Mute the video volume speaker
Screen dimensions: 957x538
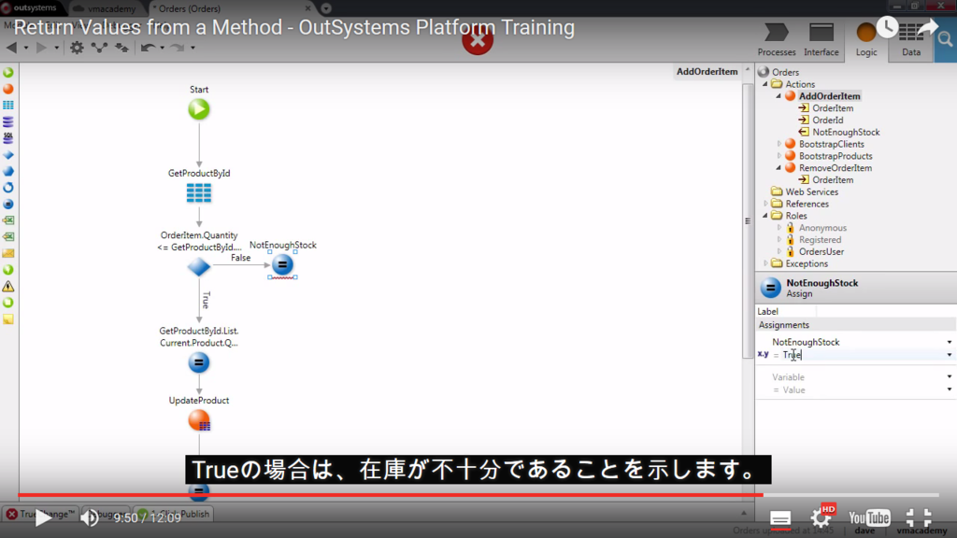(90, 517)
